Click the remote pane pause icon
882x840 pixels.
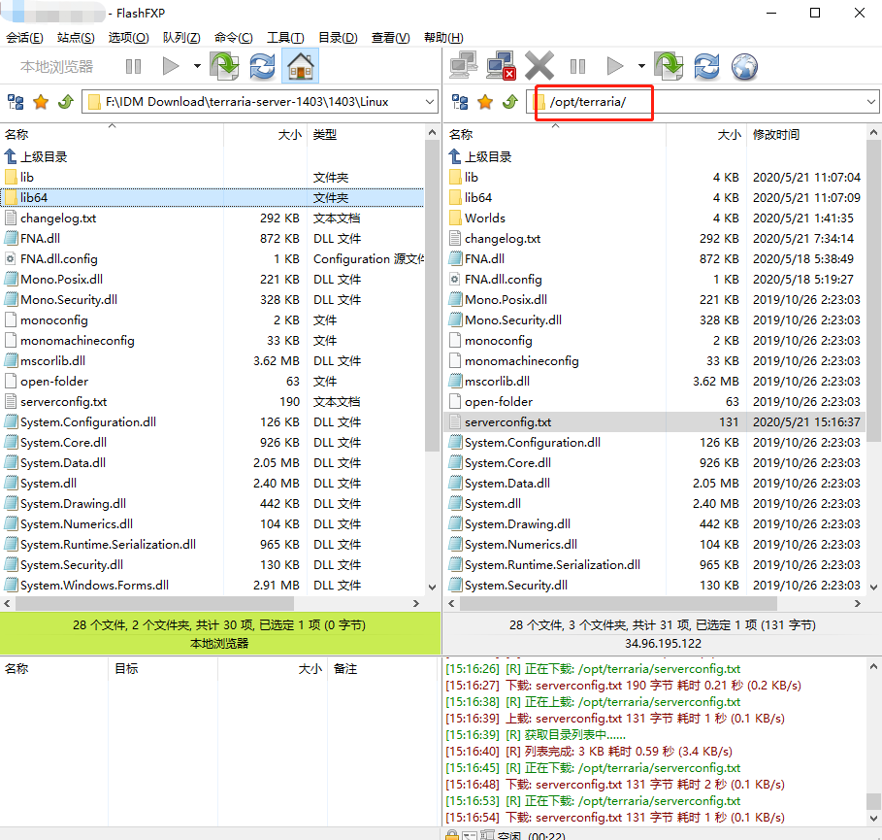click(577, 66)
